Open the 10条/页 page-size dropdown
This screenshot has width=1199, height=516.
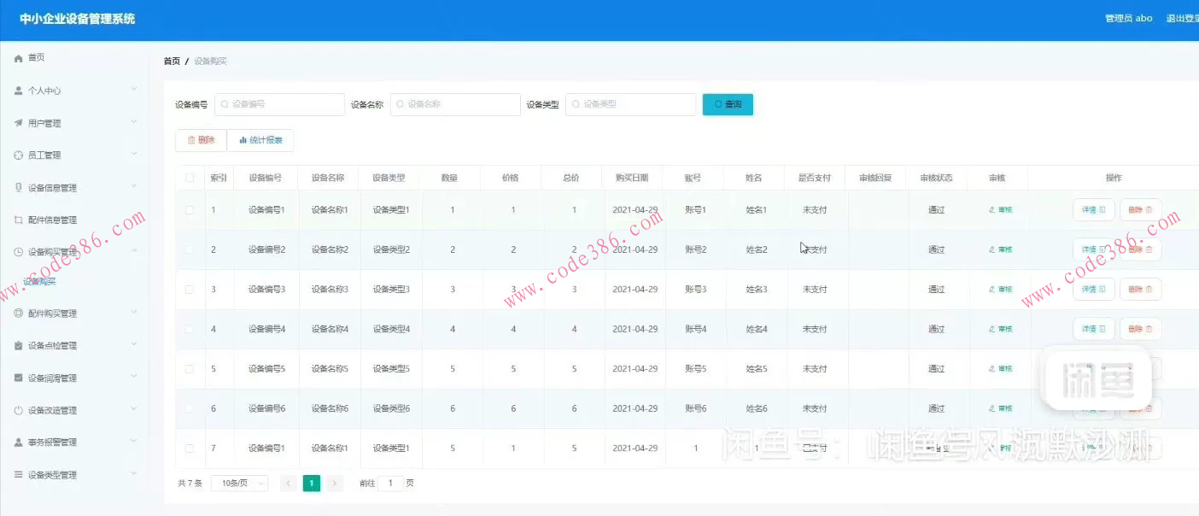239,483
